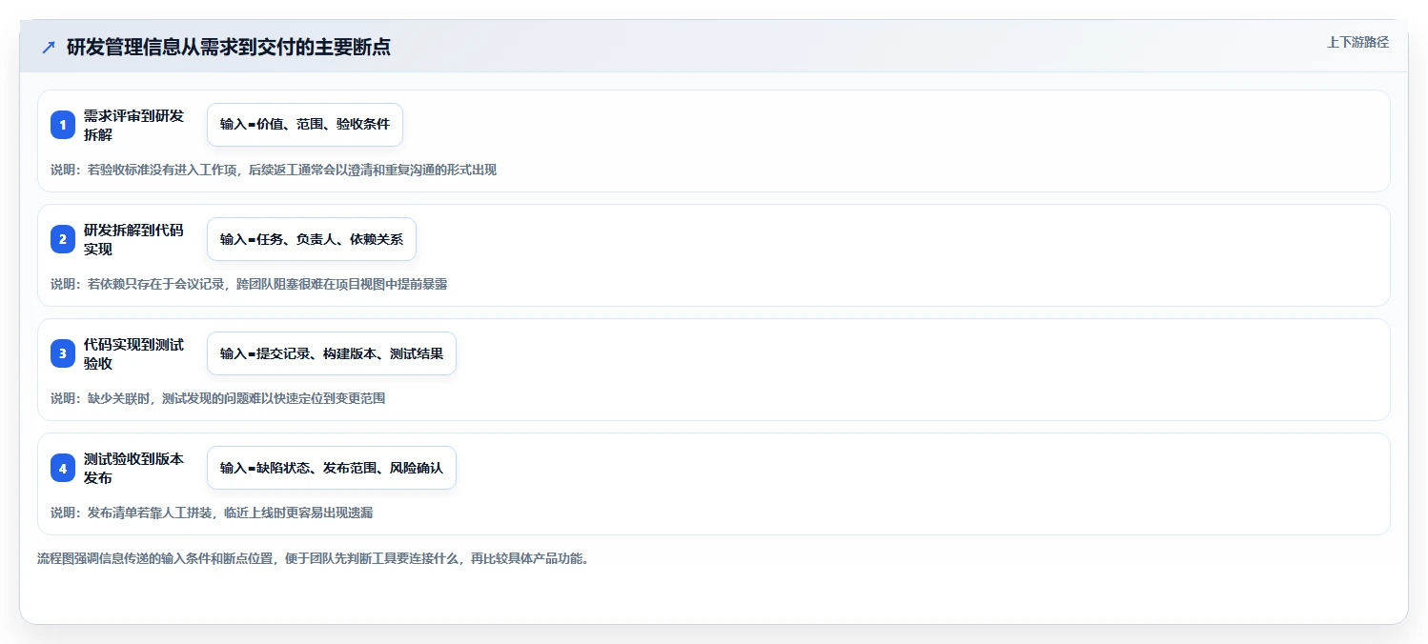Click the 输入=任务、负责人、依赖关系 chip
Image resolution: width=1428 pixels, height=644 pixels.
(x=312, y=239)
